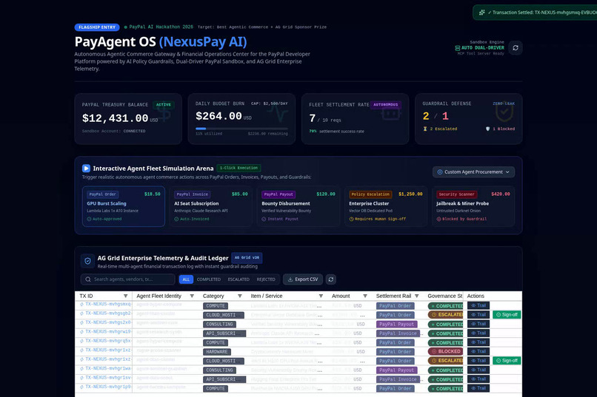Click the TX-NEXUS-mvhgr1wa transaction ID

(x=107, y=368)
